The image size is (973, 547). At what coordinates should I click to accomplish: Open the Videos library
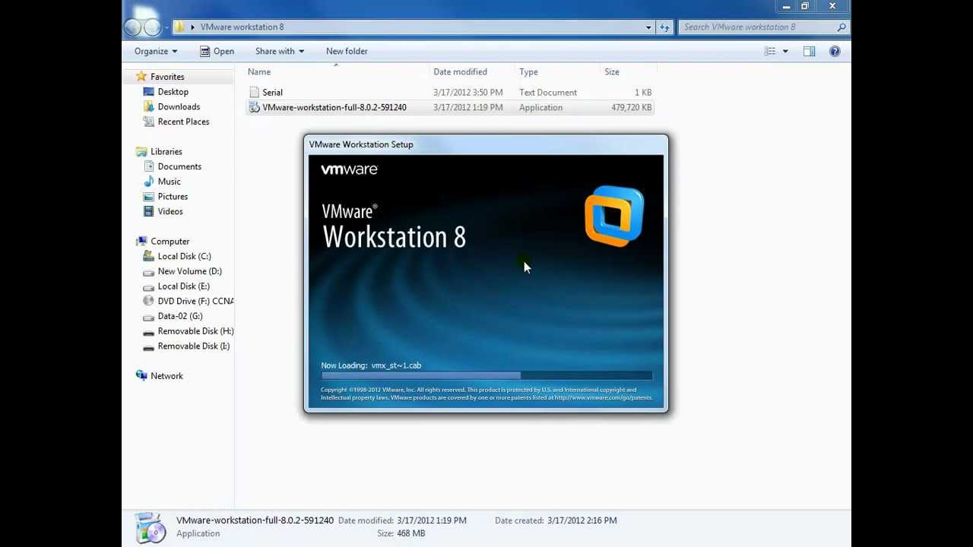point(170,211)
